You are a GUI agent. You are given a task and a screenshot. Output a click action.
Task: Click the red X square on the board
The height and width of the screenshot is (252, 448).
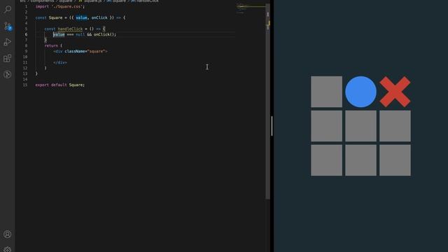(395, 92)
